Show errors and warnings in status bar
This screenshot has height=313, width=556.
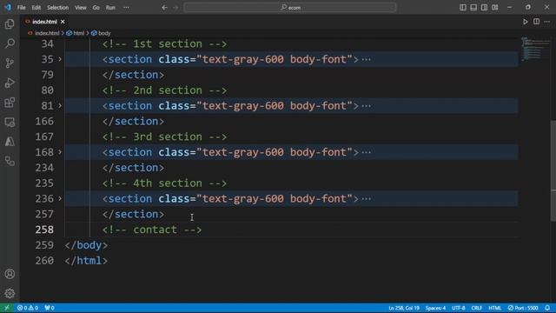coord(28,308)
